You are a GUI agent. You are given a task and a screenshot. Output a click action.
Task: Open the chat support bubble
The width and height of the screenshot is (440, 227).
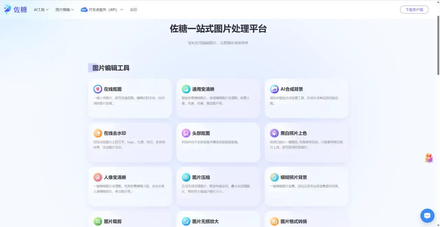[x=427, y=216]
